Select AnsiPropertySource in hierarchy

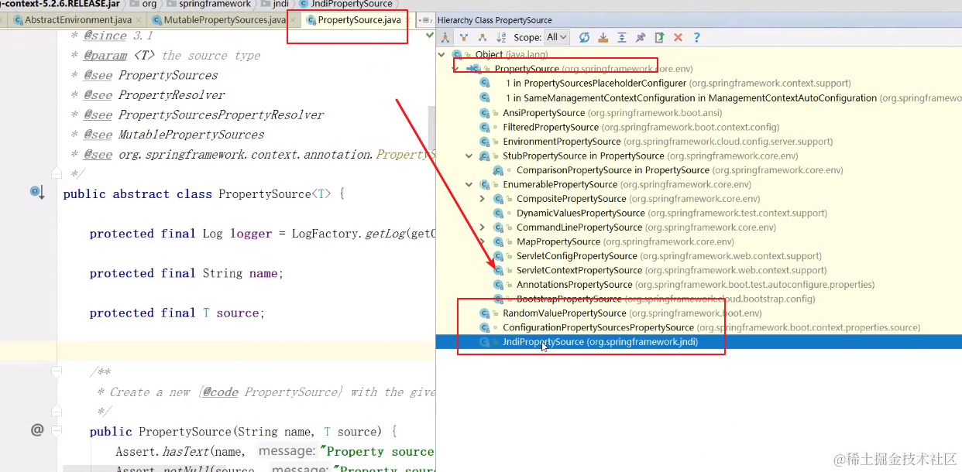pyautogui.click(x=601, y=113)
